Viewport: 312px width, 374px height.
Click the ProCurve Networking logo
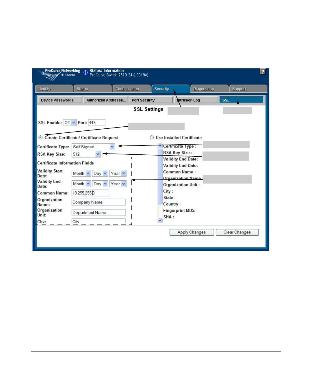(59, 75)
